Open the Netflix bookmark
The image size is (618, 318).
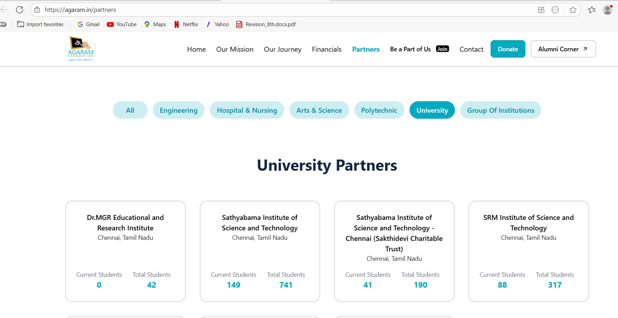pyautogui.click(x=186, y=24)
